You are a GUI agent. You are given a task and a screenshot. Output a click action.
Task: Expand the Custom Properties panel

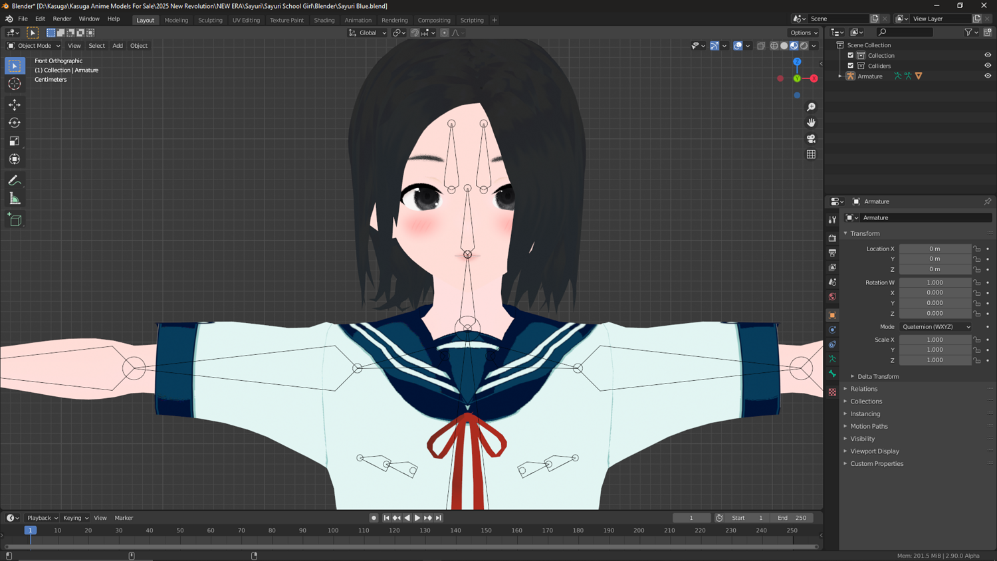click(x=877, y=464)
